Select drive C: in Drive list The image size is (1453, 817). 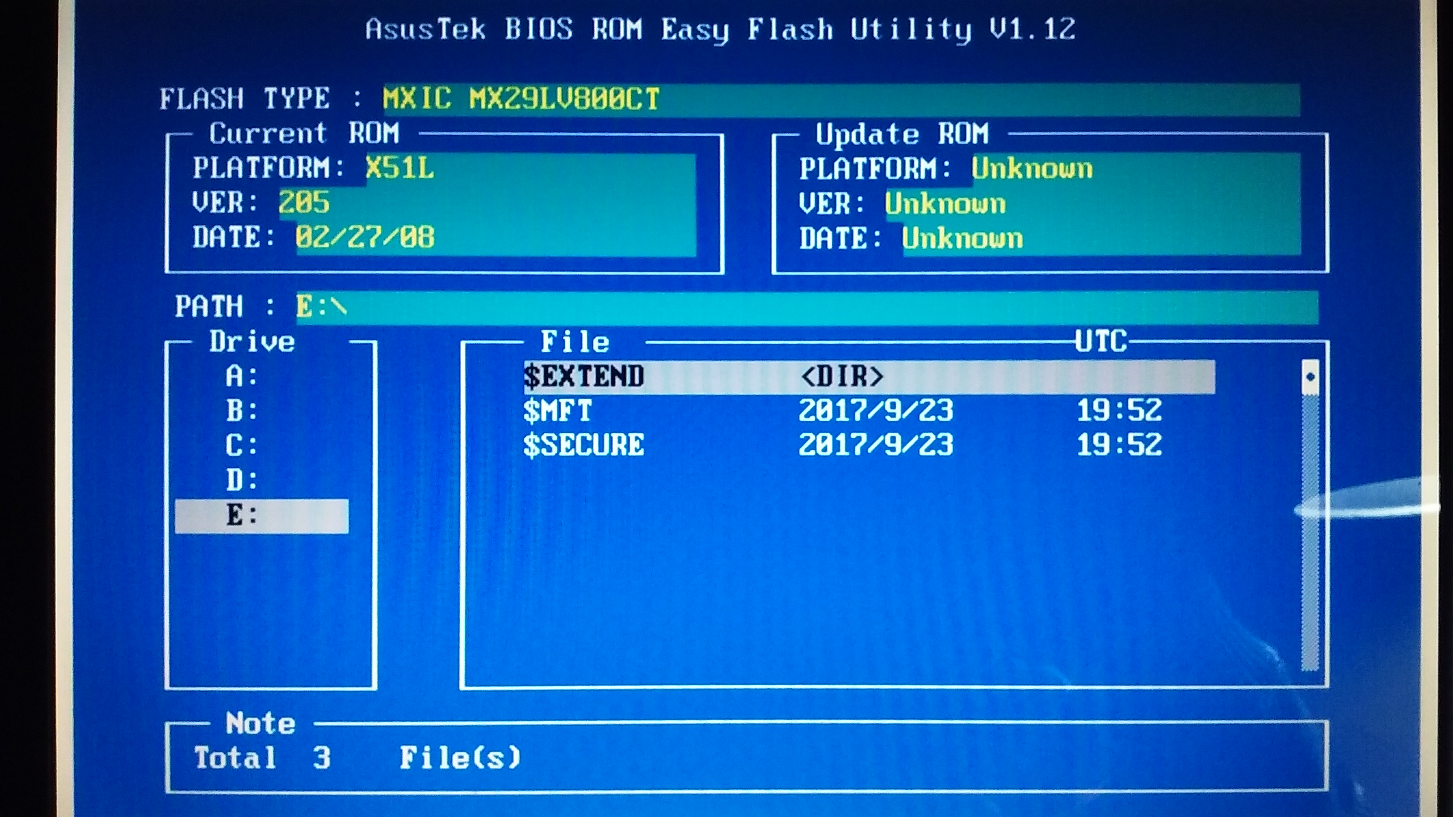coord(242,445)
